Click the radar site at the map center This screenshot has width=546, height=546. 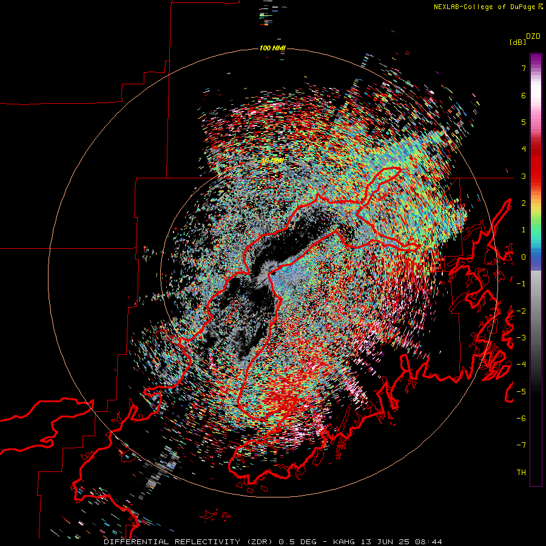tap(272, 273)
